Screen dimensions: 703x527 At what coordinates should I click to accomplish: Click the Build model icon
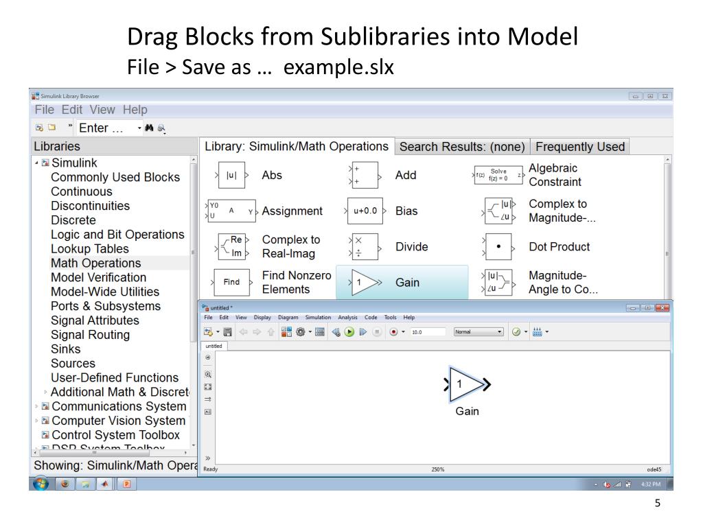tap(537, 332)
